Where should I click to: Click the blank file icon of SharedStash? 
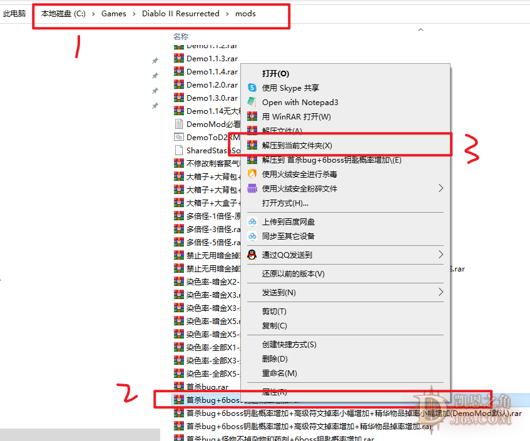point(179,150)
